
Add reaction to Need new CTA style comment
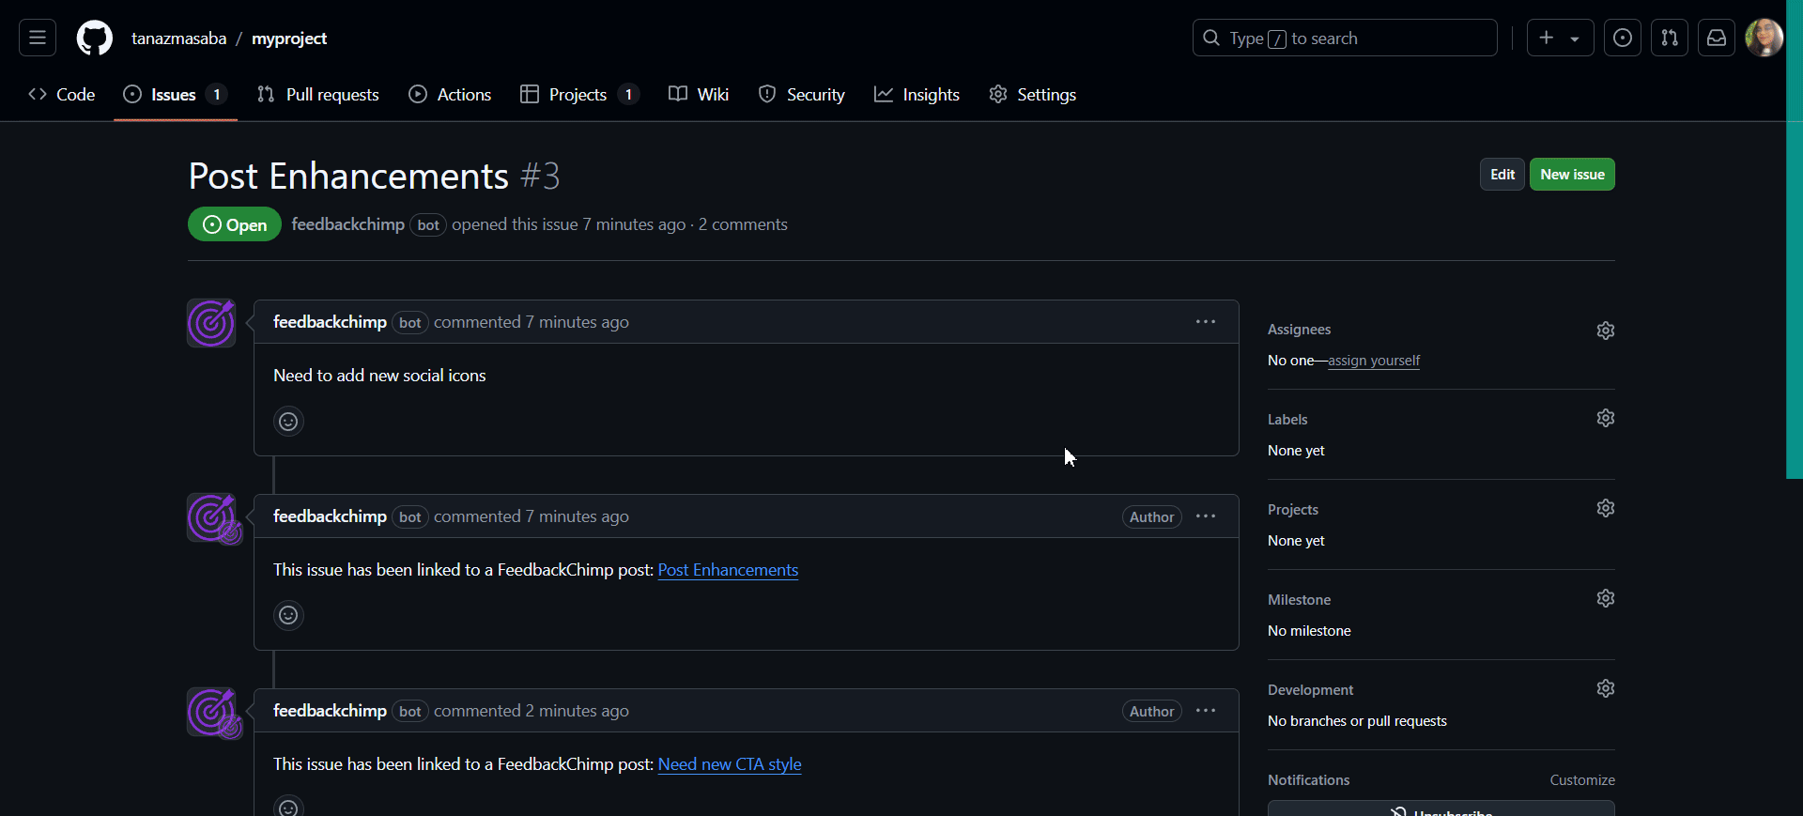pos(288,807)
